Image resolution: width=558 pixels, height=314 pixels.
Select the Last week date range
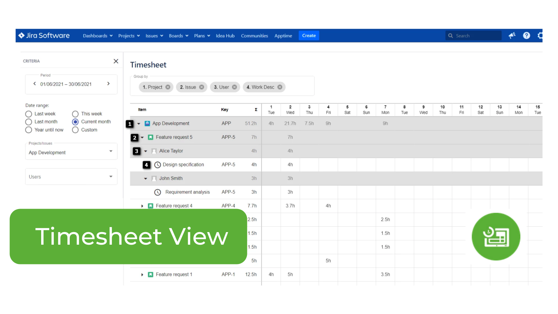click(x=29, y=114)
